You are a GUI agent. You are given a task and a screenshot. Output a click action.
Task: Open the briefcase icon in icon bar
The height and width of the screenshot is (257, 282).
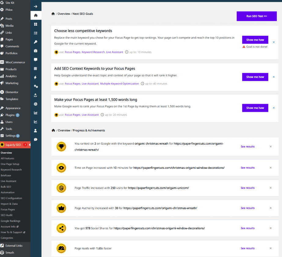click(x=36, y=51)
